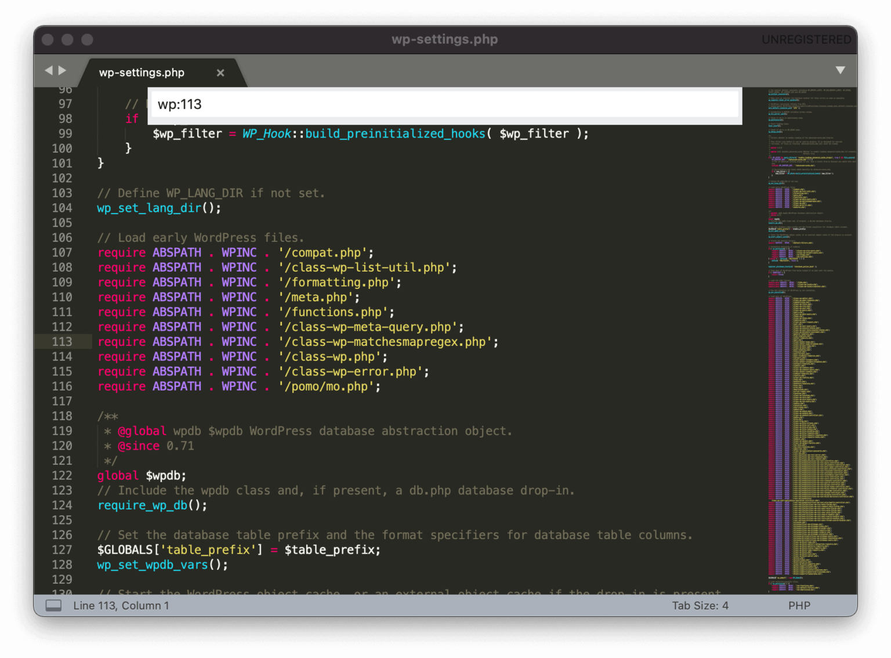Click the back navigation arrow icon
Screen dimensions: 891x658
click(49, 70)
